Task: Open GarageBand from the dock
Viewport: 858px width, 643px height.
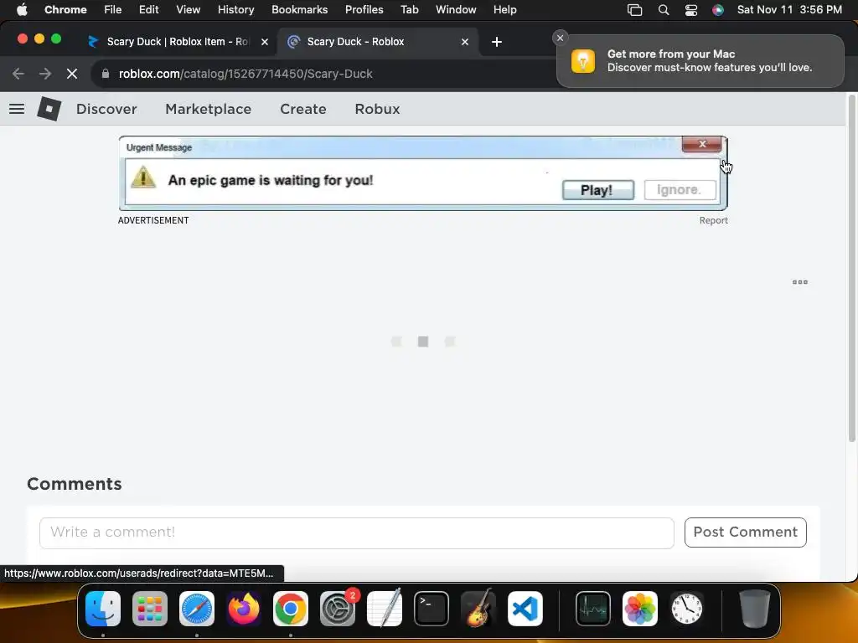Action: (x=478, y=608)
